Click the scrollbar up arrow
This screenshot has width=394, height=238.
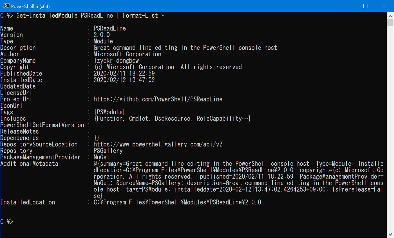coord(391,16)
